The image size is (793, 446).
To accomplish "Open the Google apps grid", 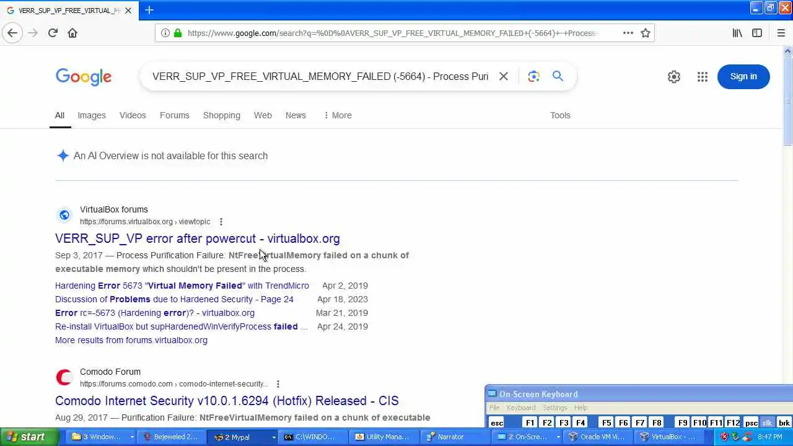I will click(x=702, y=77).
